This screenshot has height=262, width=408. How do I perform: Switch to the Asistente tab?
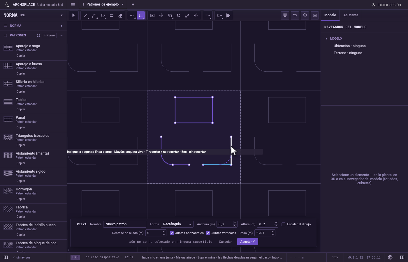click(351, 15)
